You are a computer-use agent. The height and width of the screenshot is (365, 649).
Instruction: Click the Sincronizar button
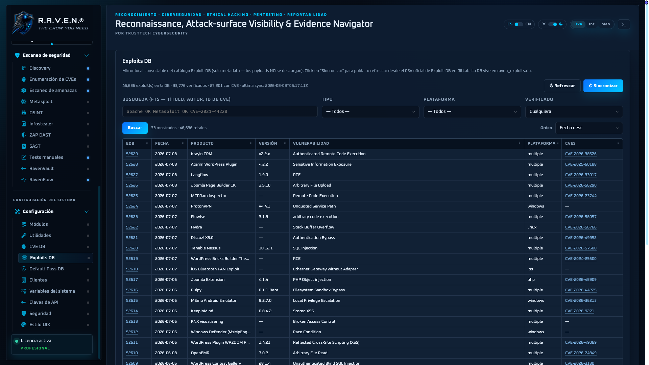tap(603, 86)
